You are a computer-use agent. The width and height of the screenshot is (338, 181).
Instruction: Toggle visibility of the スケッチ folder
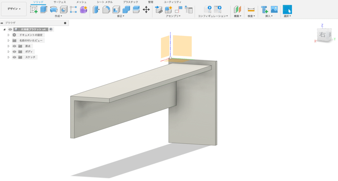pos(15,57)
